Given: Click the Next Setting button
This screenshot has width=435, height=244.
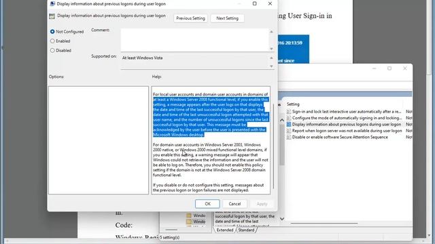Looking at the screenshot, I should 227,18.
